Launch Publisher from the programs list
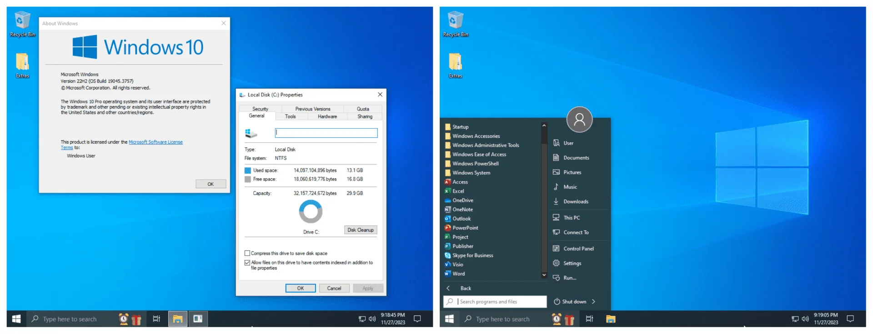The image size is (873, 334). pyautogui.click(x=459, y=246)
